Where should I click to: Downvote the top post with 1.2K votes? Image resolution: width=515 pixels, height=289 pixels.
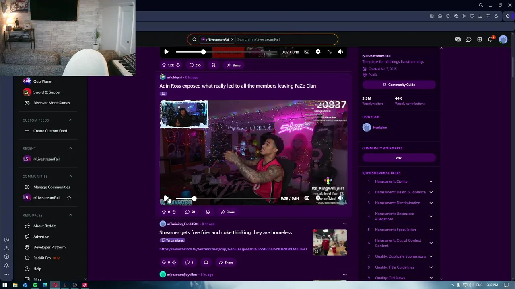[178, 65]
